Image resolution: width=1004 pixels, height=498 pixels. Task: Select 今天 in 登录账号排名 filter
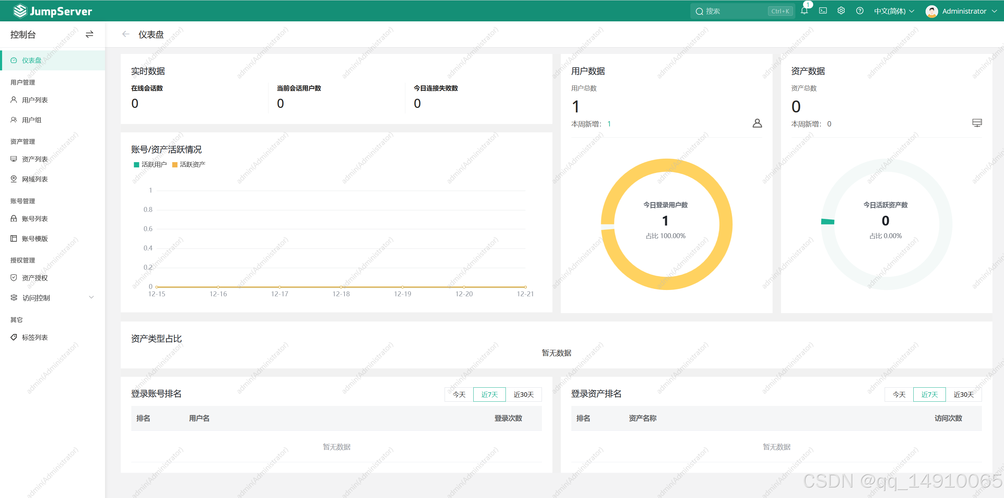[x=459, y=395]
